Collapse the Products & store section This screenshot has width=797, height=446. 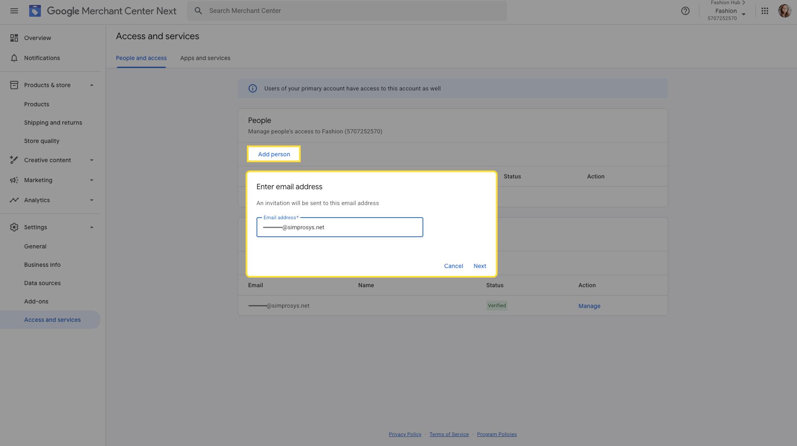92,85
